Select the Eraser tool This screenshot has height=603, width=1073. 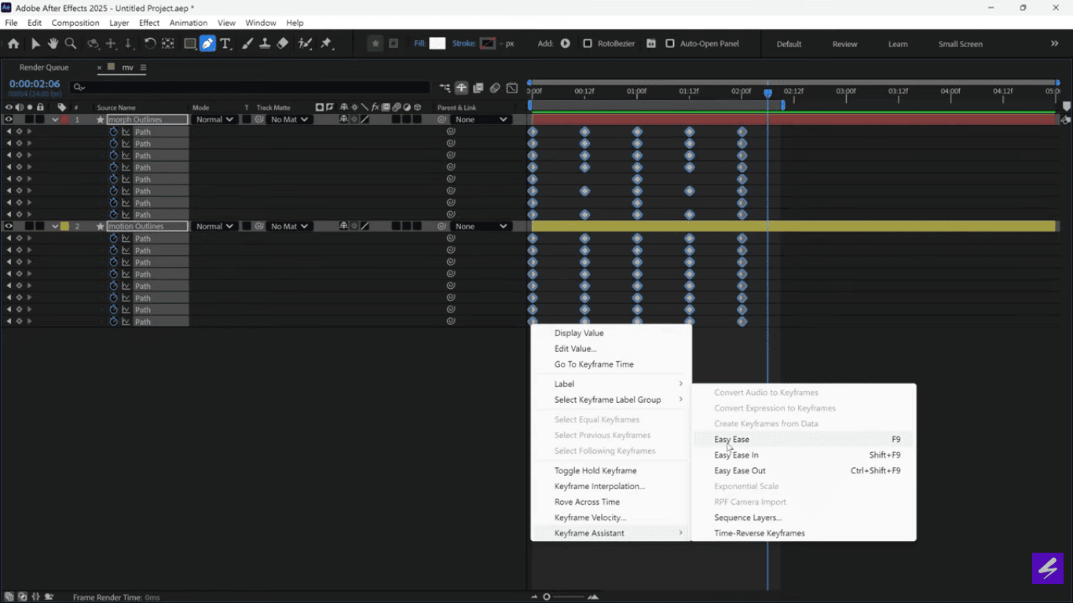[283, 44]
